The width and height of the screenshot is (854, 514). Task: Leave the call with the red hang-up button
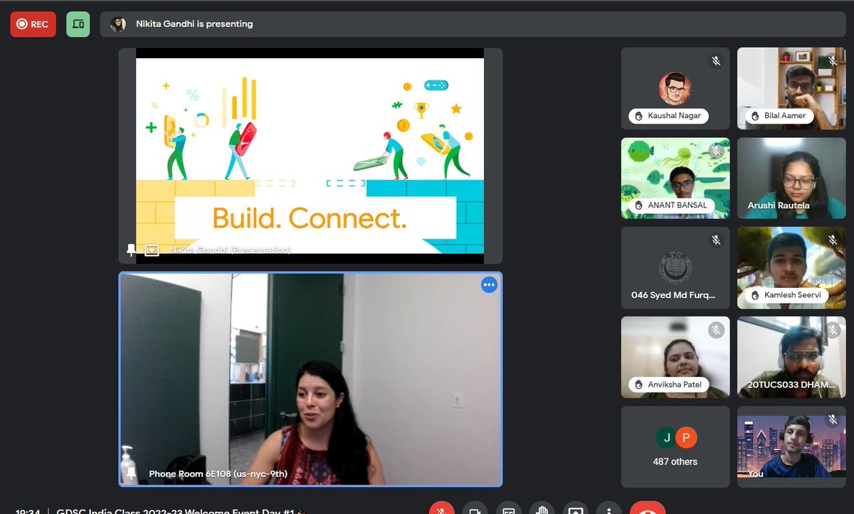tap(648, 508)
